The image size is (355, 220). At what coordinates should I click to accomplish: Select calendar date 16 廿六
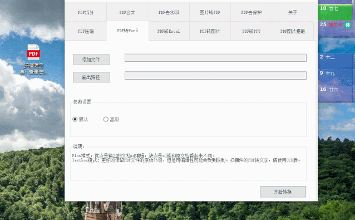pyautogui.click(x=336, y=94)
